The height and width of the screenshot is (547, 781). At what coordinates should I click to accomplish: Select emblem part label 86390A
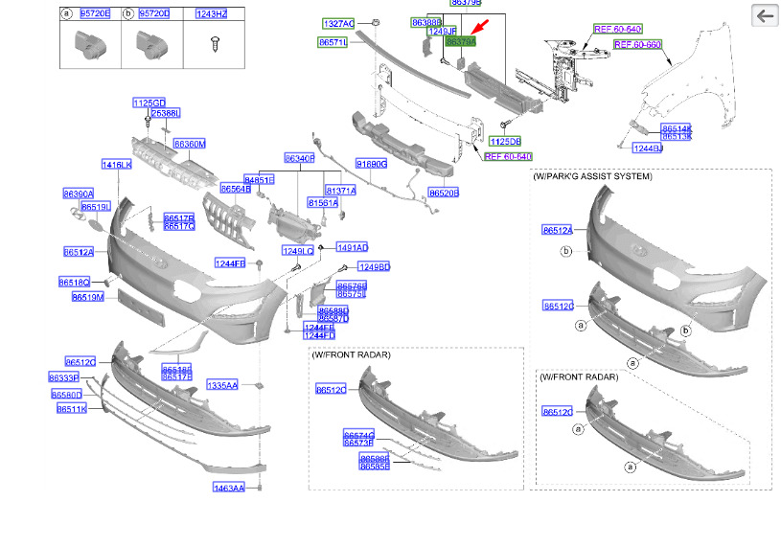(79, 194)
